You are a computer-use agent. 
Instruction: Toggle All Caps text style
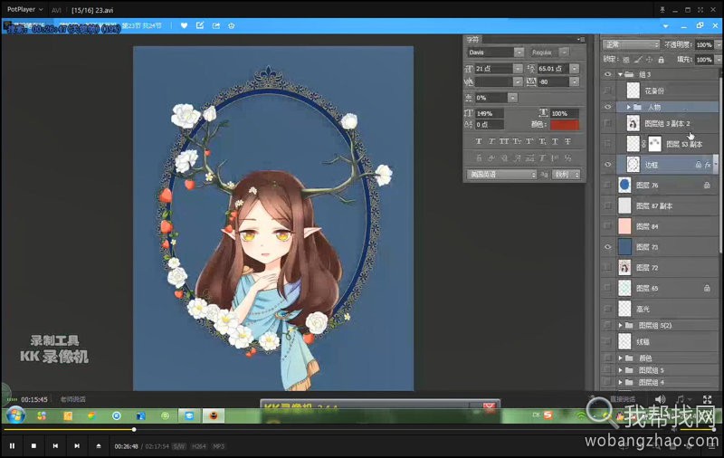[504, 141]
